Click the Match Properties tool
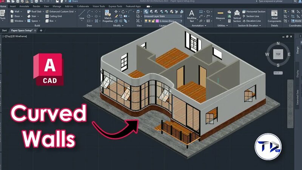The image size is (302, 170). point(108,16)
